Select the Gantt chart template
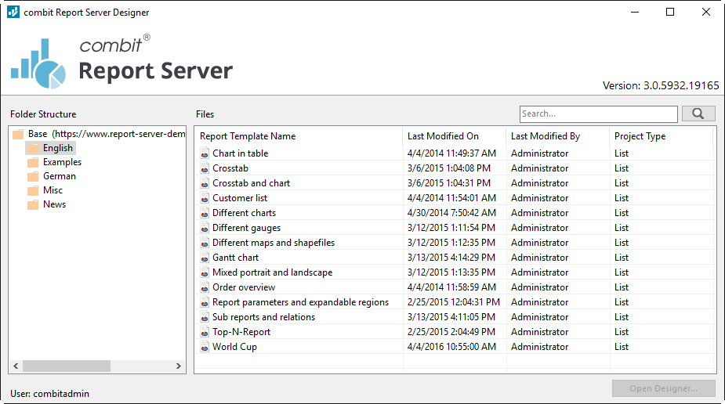 (235, 258)
